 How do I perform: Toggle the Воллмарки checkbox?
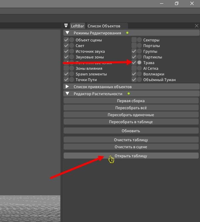[x=134, y=74]
